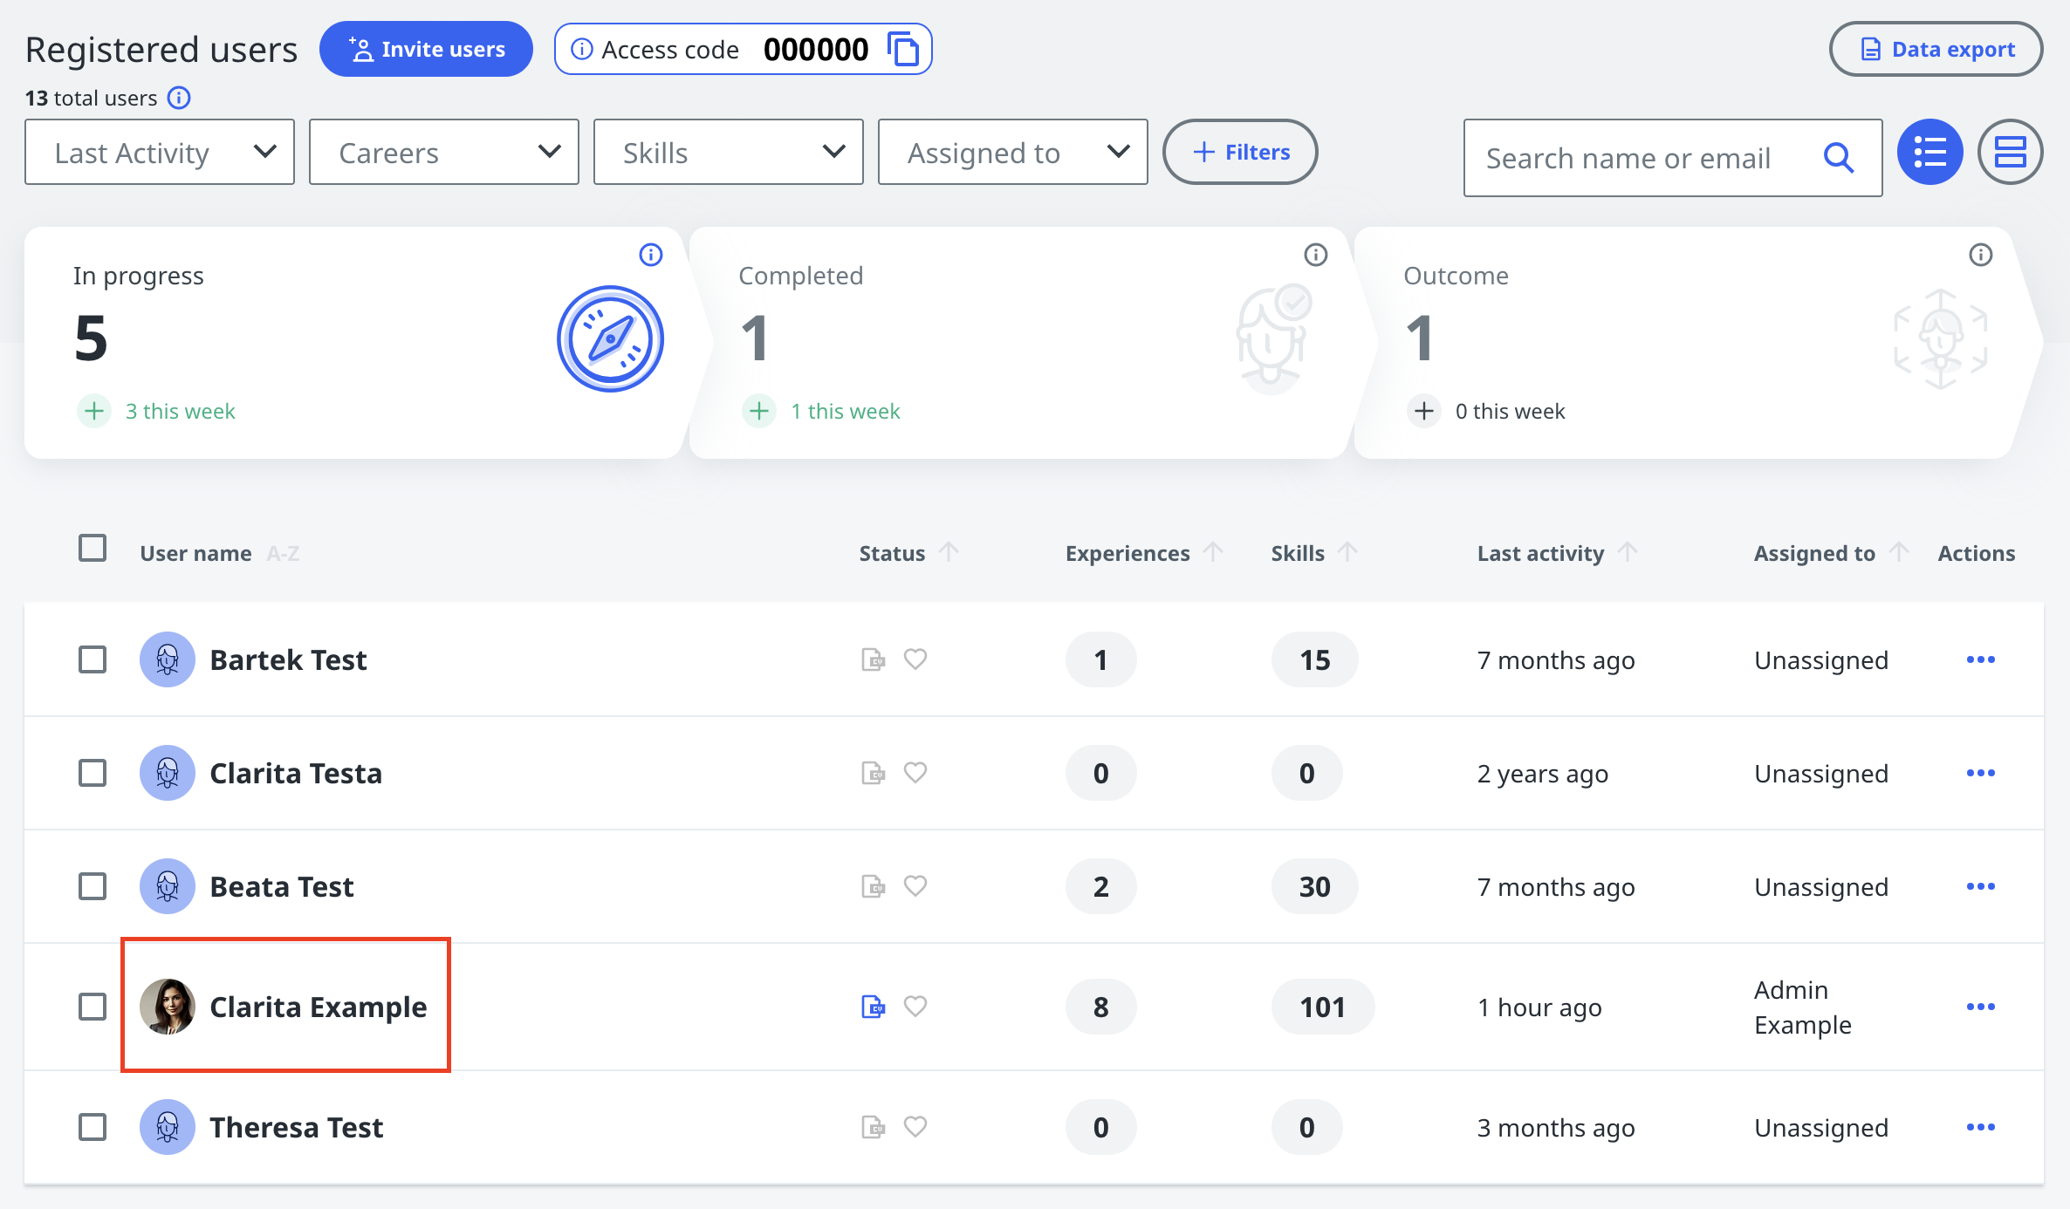2070x1209 pixels.
Task: Click the search magnifier icon
Action: pos(1838,158)
